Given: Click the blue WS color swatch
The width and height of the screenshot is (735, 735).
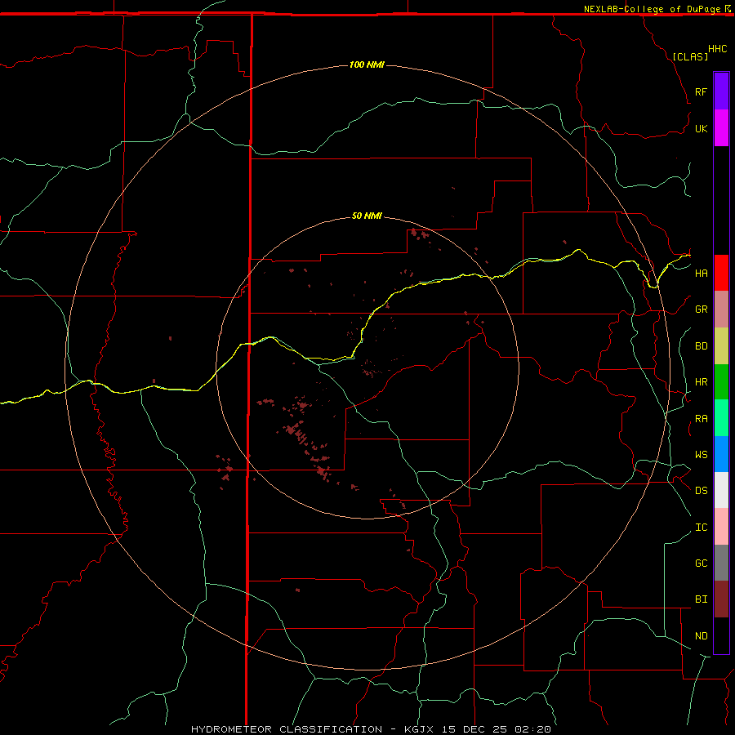Looking at the screenshot, I should [721, 454].
